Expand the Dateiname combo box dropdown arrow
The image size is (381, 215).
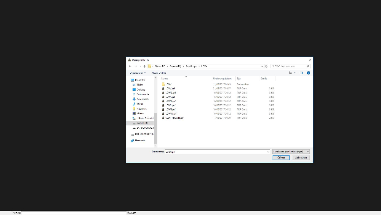coord(268,152)
